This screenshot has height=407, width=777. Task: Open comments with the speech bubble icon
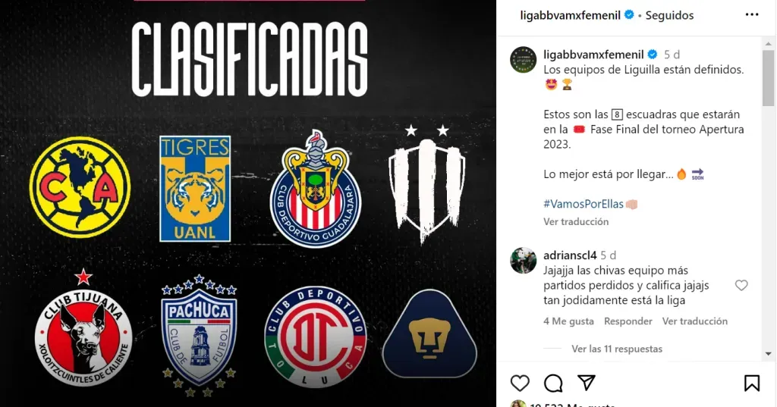(553, 384)
